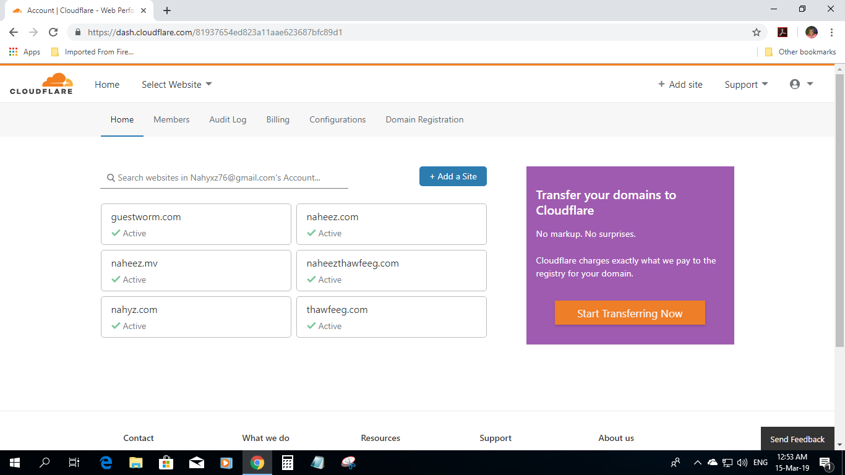This screenshot has width=845, height=475.
Task: View site padlock security information
Action: [77, 32]
